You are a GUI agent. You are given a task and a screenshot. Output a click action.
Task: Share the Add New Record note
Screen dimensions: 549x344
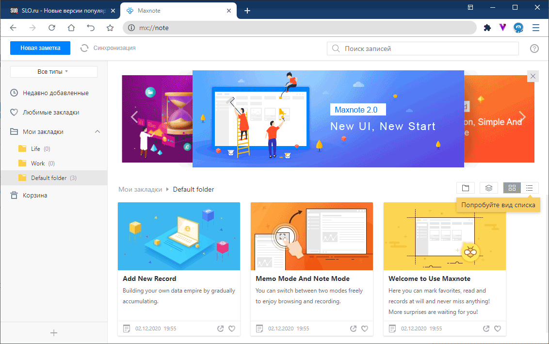click(x=220, y=328)
